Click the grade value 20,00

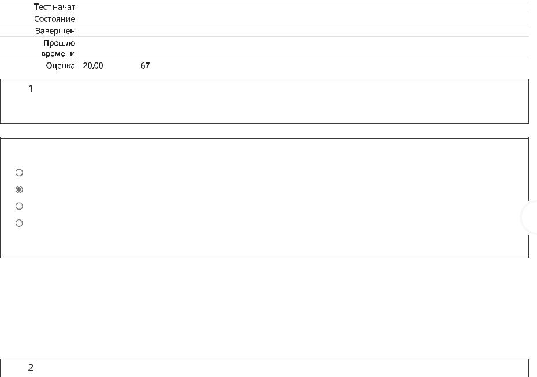coord(93,66)
